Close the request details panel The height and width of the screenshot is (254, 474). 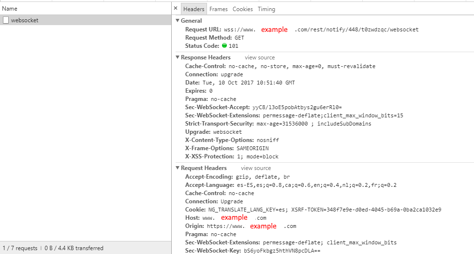tap(176, 9)
